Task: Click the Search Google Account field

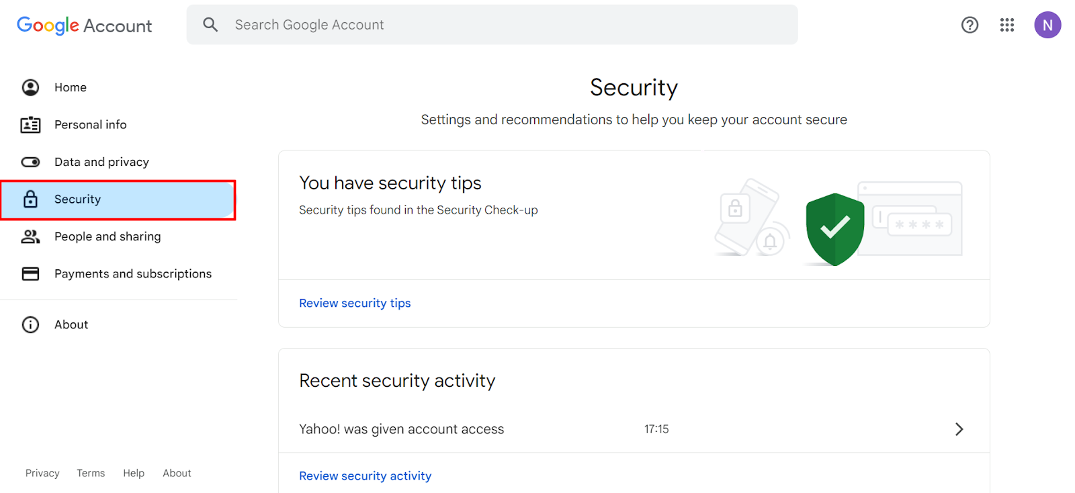Action: point(492,25)
